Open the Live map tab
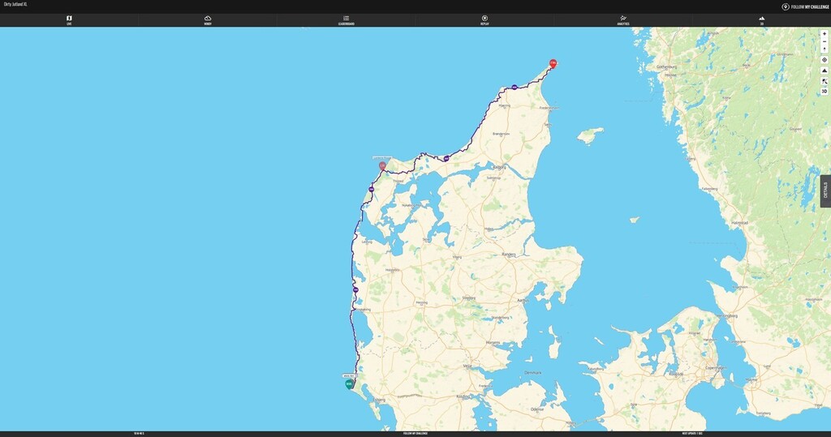The height and width of the screenshot is (437, 831). pos(69,20)
